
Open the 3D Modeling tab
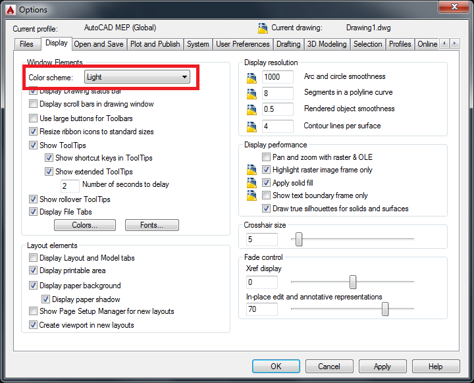point(327,44)
